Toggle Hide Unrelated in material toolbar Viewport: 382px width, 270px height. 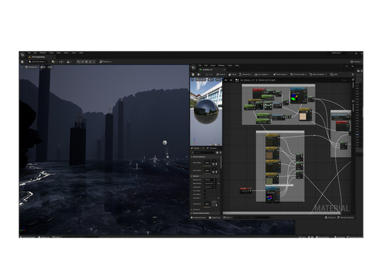(316, 75)
